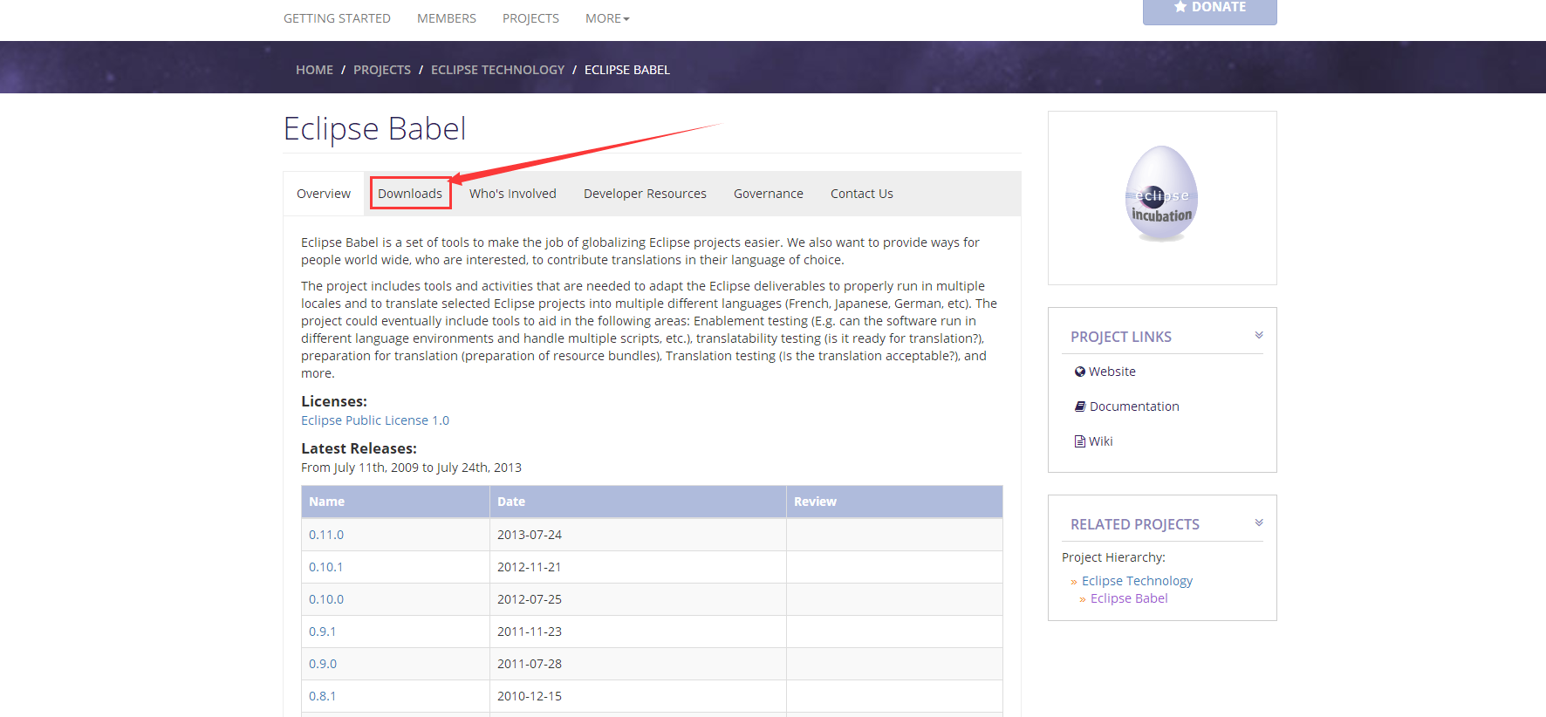
Task: Click the star icon on Donate button
Action: pos(1180,7)
